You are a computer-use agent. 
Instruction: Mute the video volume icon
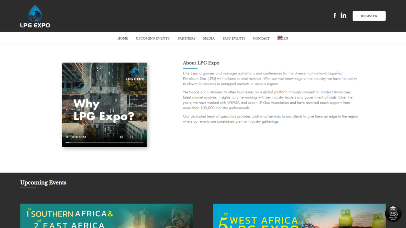click(x=121, y=137)
